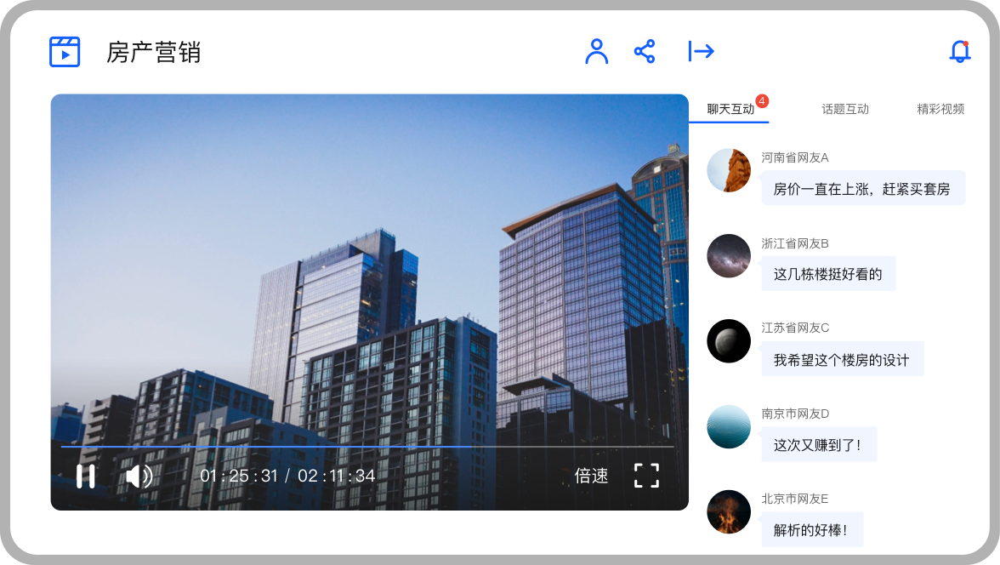Switch to the 聊天互动 tab
This screenshot has height=565, width=1000.
(730, 109)
